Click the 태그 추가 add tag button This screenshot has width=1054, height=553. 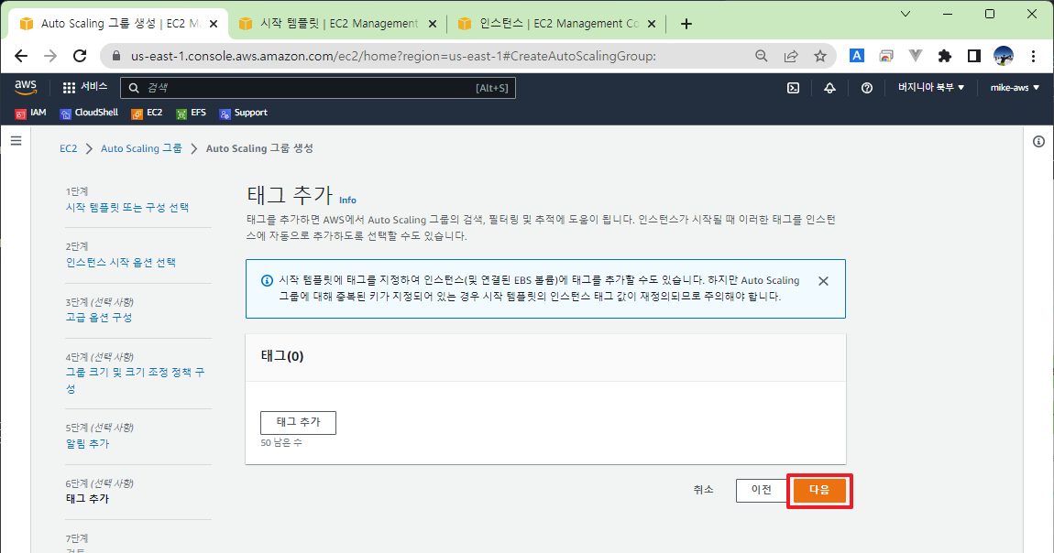coord(298,422)
